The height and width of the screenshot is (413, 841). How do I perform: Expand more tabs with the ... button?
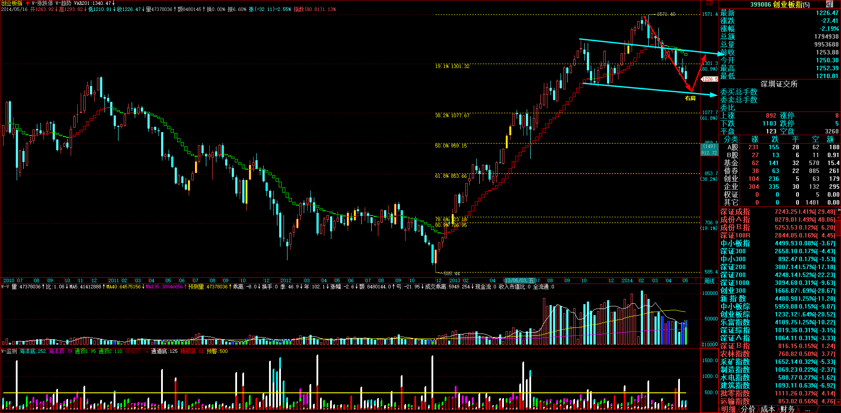click(807, 409)
